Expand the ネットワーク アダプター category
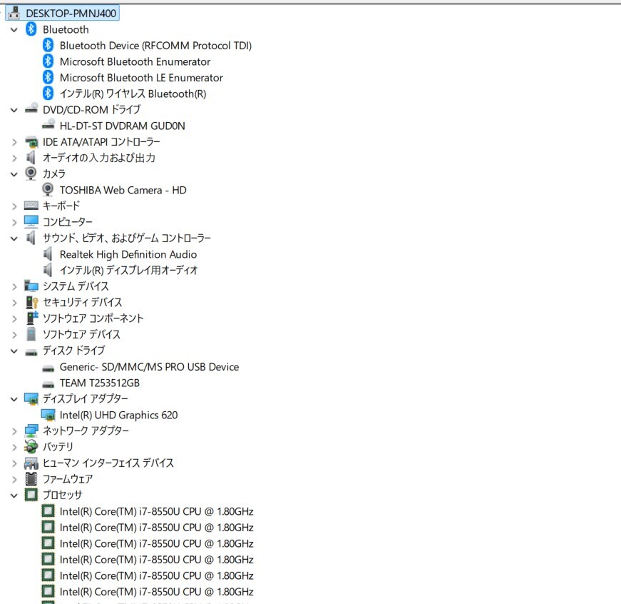The width and height of the screenshot is (621, 604). pyautogui.click(x=14, y=431)
